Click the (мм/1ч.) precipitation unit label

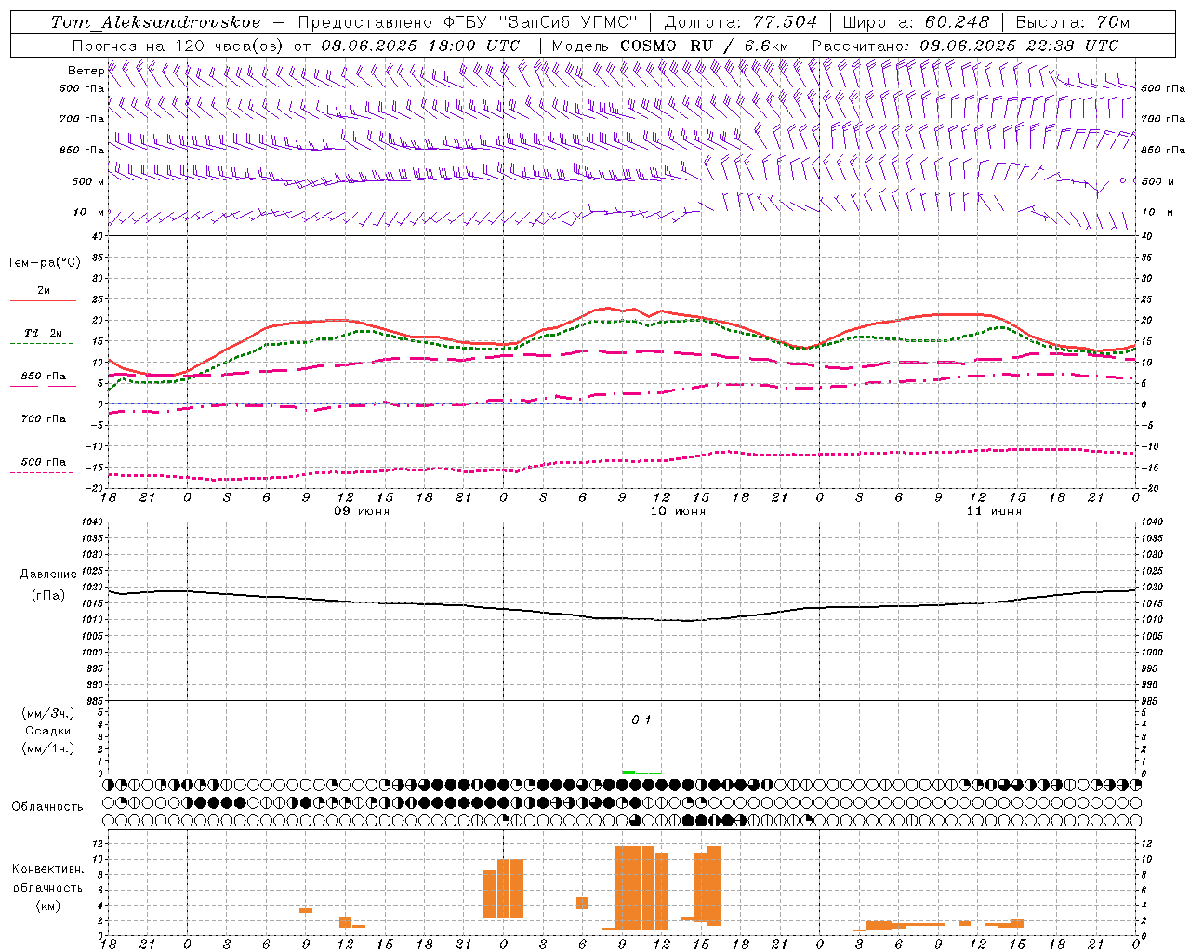point(48,748)
